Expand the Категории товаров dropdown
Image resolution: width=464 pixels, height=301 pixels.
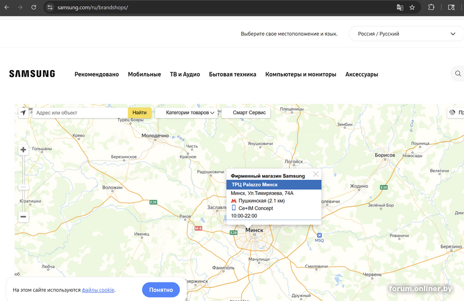[x=186, y=113]
